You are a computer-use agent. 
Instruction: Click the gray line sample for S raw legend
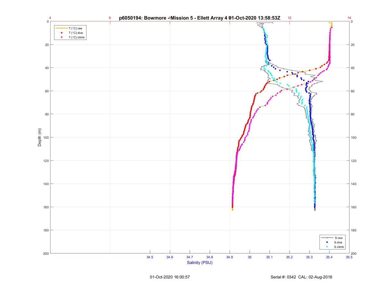327,237
